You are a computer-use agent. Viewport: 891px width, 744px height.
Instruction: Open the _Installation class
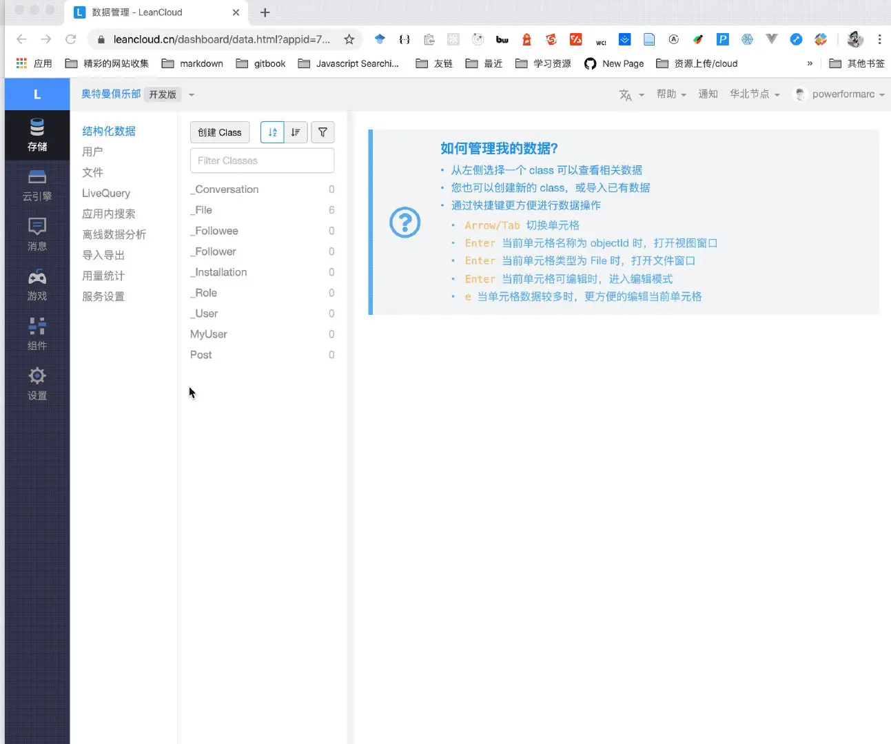click(x=262, y=272)
